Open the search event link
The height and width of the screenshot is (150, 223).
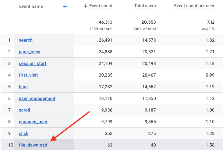click(26, 40)
